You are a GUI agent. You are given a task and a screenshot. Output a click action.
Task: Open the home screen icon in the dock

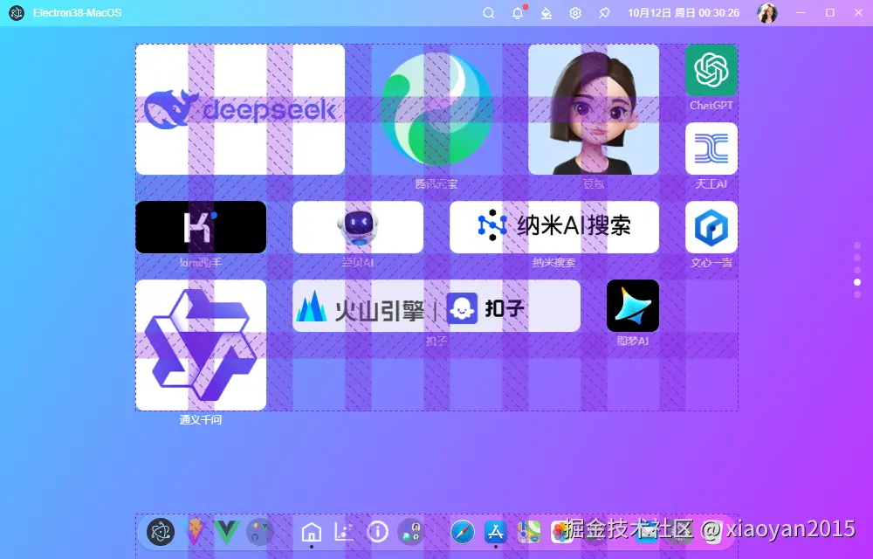[x=311, y=532]
